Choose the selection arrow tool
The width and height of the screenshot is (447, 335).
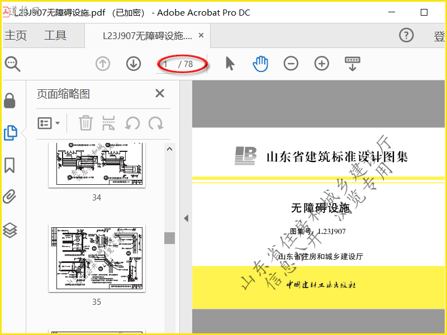coord(230,63)
